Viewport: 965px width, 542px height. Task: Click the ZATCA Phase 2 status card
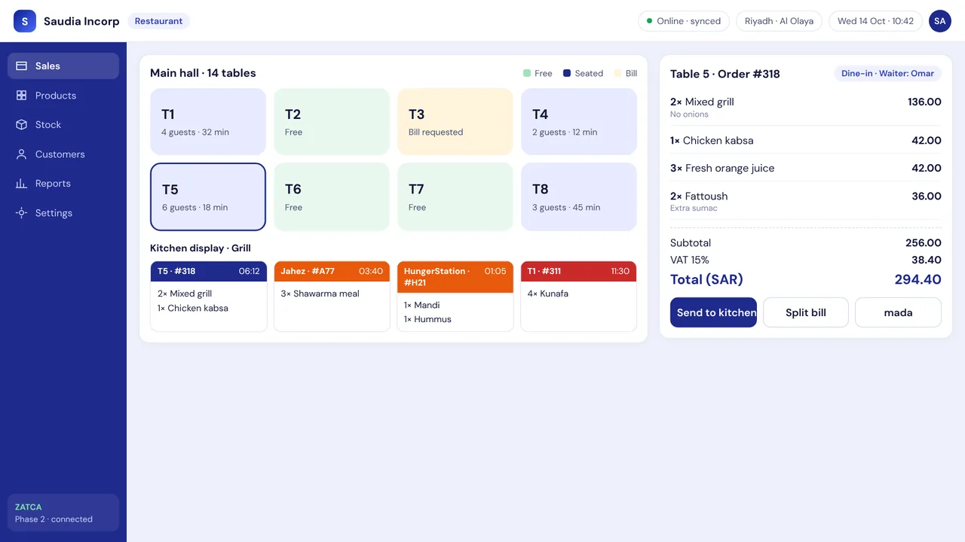coord(63,513)
